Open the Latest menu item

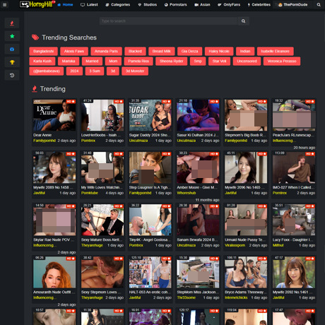point(89,5)
